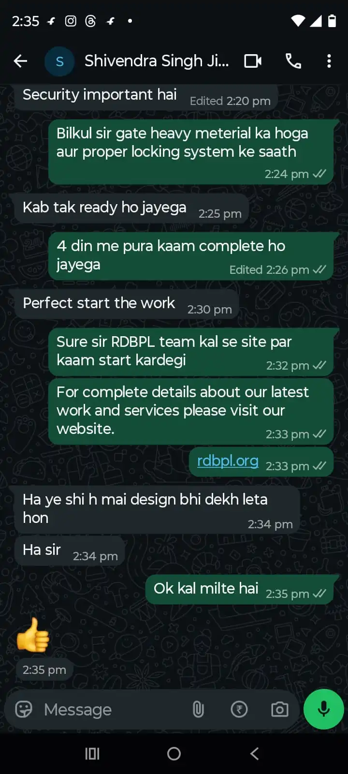Viewport: 348px width, 774px height.
Task: Tap the Android home navigation button
Action: point(174,754)
